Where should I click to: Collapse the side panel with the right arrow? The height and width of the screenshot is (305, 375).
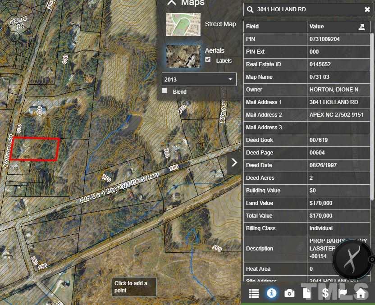[x=234, y=162]
